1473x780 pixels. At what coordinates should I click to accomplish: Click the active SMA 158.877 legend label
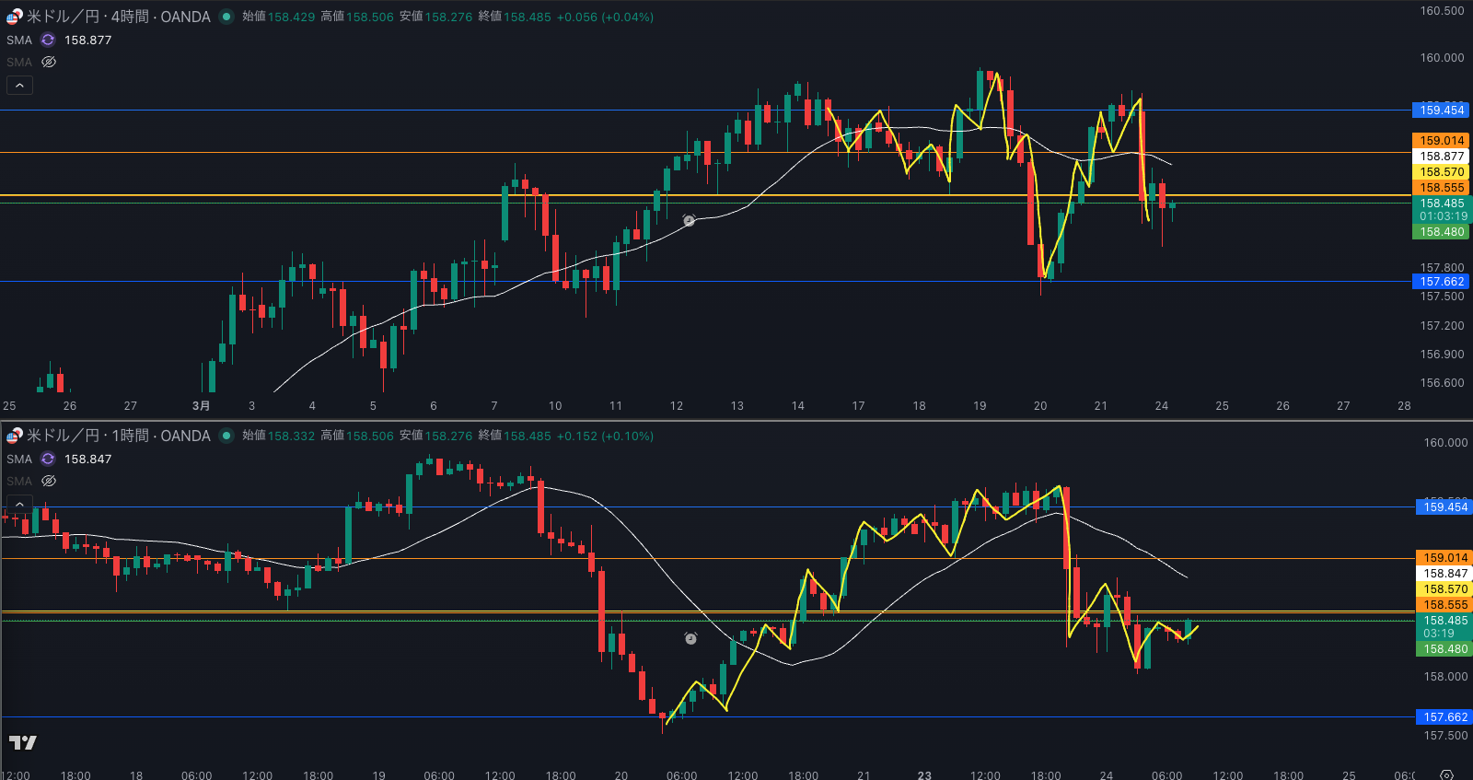coord(19,40)
